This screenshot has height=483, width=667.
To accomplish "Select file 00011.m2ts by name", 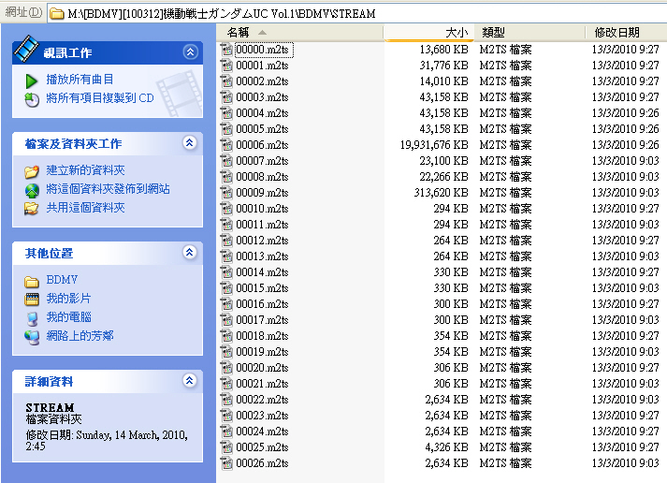I will pos(262,225).
